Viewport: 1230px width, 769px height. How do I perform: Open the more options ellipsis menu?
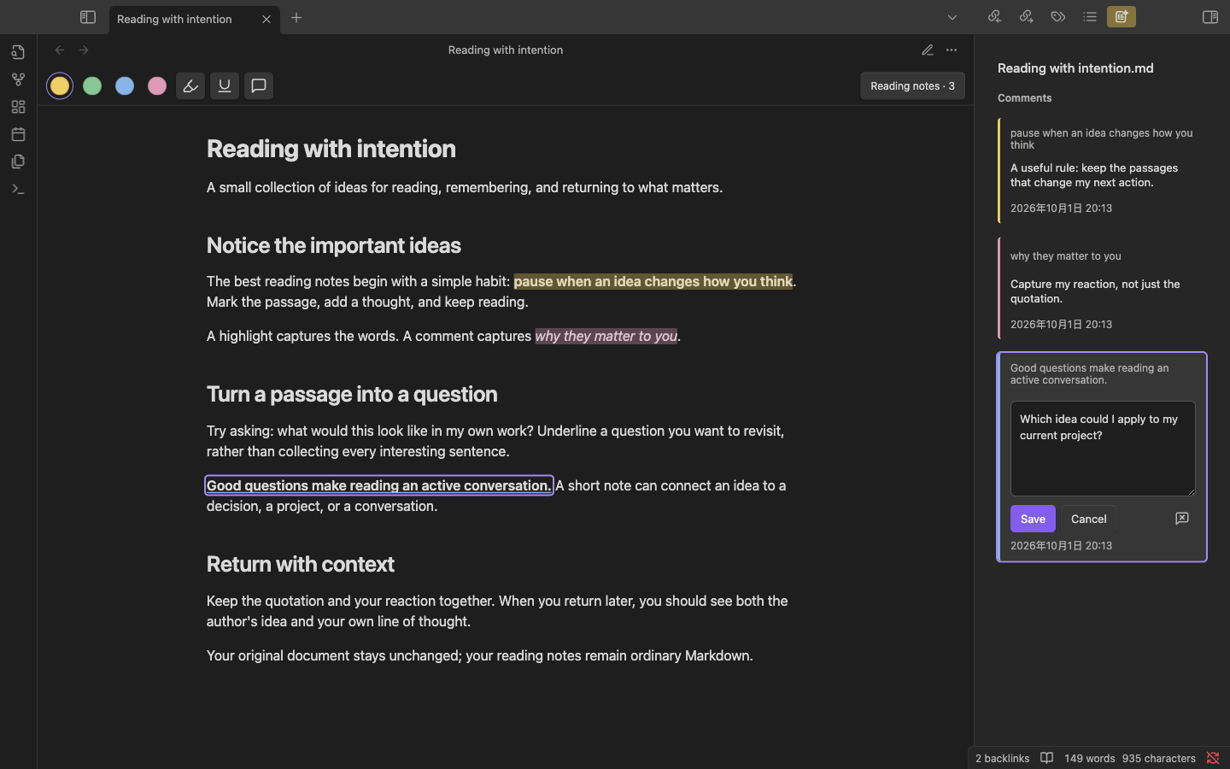click(x=952, y=50)
